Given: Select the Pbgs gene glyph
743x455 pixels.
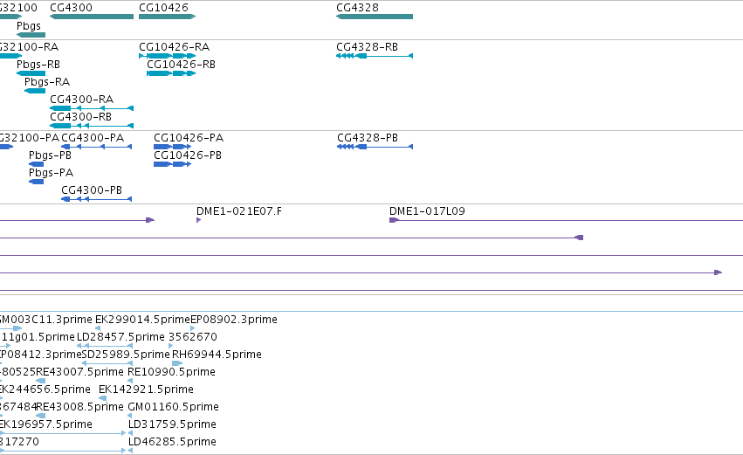Looking at the screenshot, I should click(31, 35).
